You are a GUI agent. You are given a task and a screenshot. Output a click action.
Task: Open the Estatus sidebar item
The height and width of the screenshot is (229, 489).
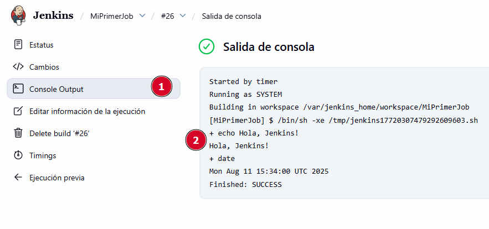point(42,45)
